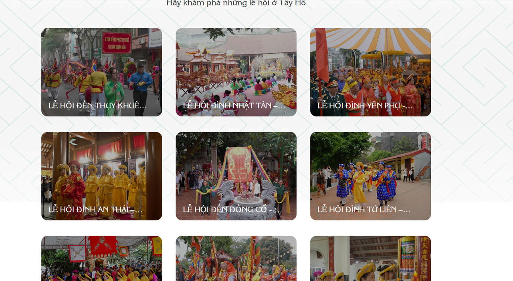Click the red signboard in Thụy Khuê photo
This screenshot has height=281, width=513.
[x=117, y=43]
